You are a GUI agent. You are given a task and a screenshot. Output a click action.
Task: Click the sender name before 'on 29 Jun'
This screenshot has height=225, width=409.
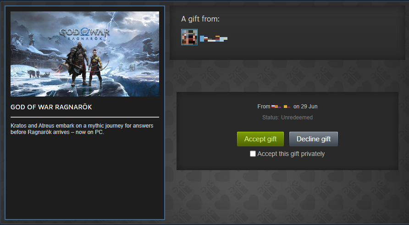281,107
